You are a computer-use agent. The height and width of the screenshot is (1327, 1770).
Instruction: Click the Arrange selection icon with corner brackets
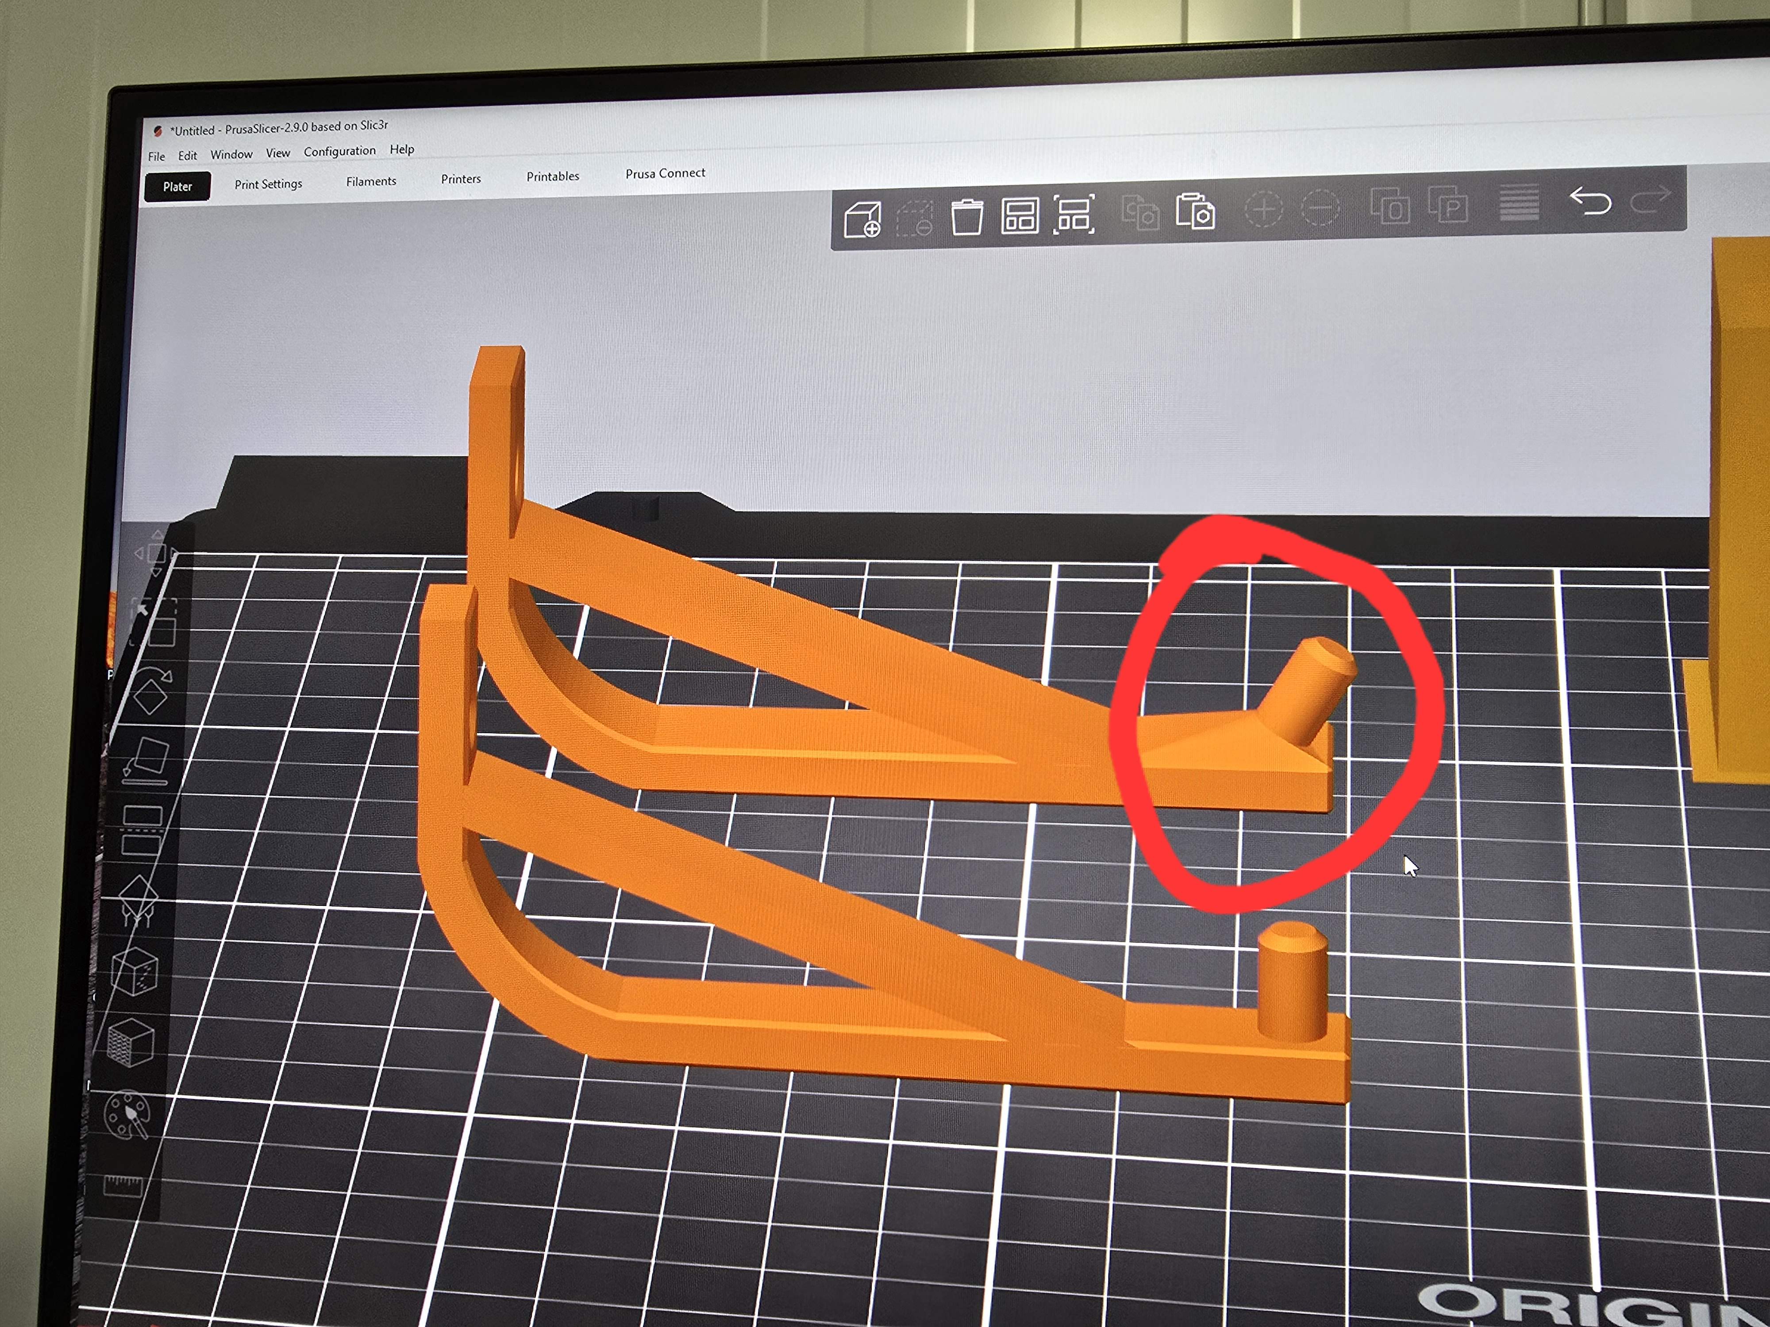click(1074, 215)
